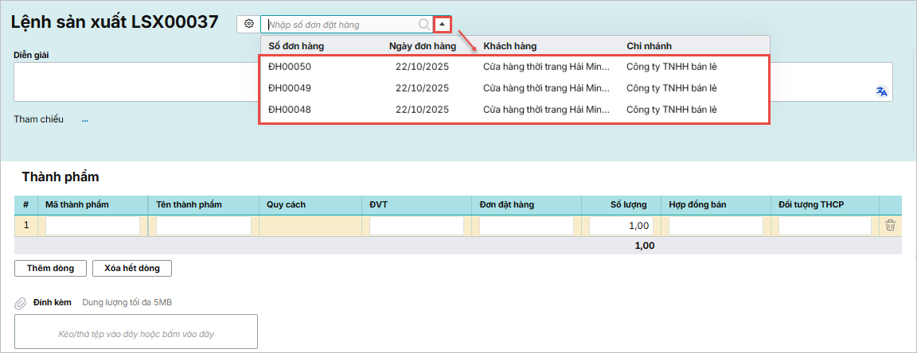Open the ĐVT cell in row 1
917x353 pixels.
pos(416,226)
